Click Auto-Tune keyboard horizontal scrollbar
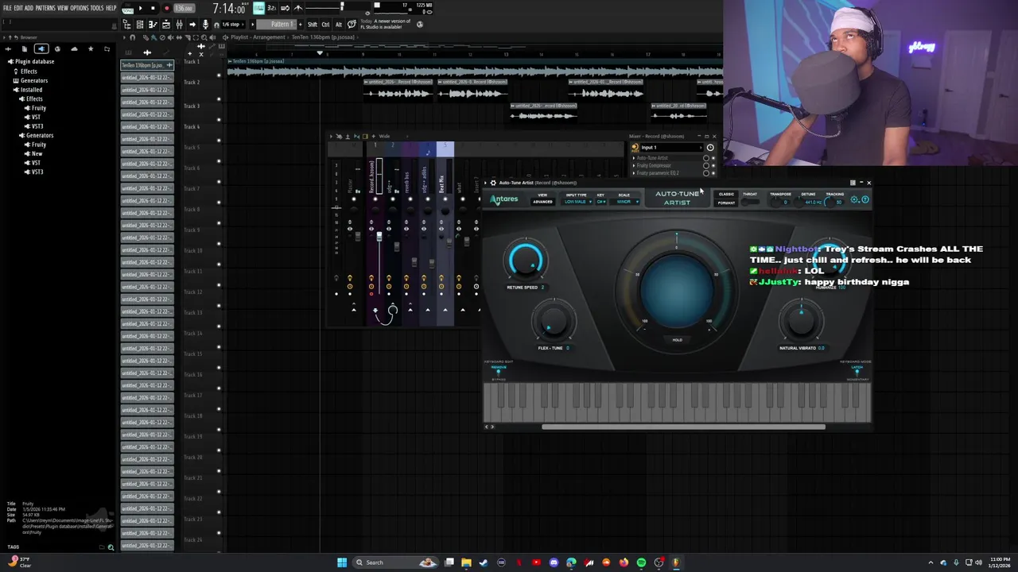 tap(683, 427)
